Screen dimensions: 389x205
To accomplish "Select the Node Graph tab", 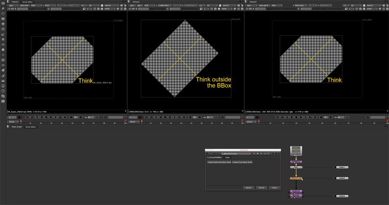I will coord(17,127).
